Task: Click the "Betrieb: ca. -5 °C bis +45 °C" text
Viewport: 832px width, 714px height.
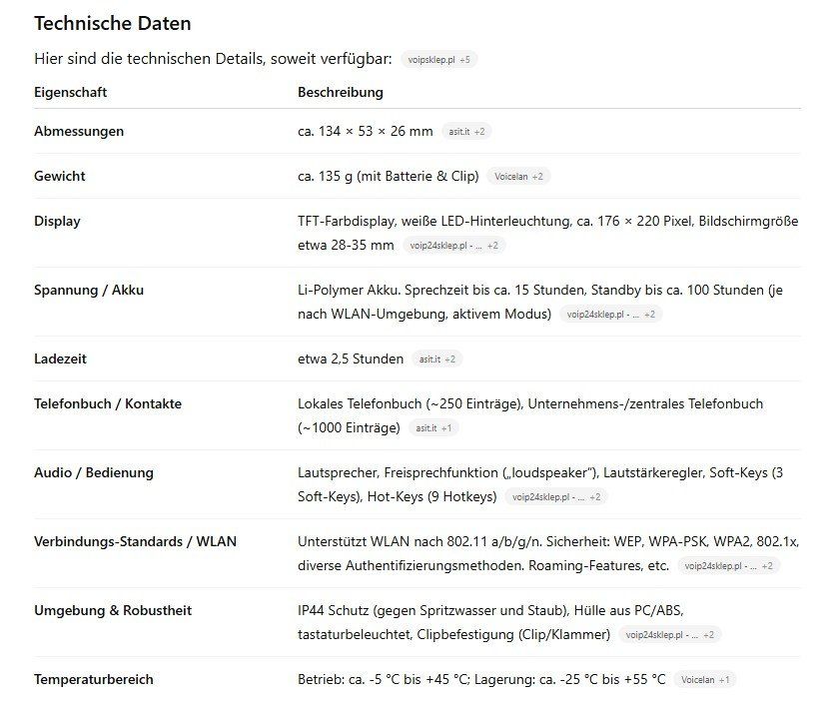Action: (x=384, y=679)
